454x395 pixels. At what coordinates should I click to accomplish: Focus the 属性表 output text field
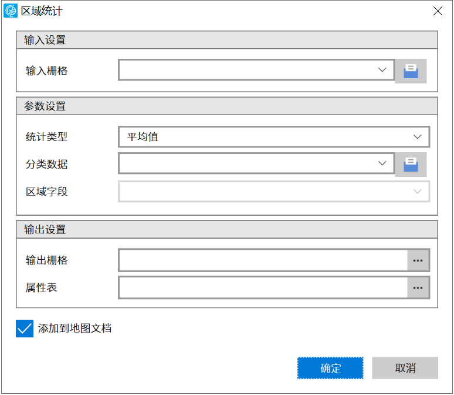263,288
